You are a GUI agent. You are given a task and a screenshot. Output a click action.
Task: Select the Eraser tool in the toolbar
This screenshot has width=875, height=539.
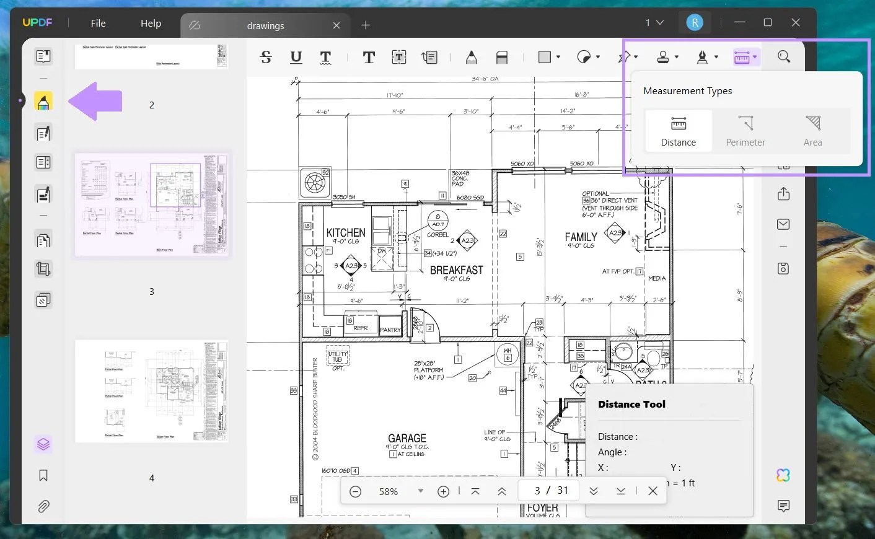point(502,57)
